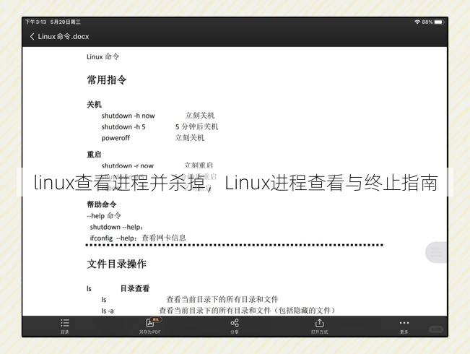Viewport: 470px width, 354px height.
Task: Tap the 重启 subheading
Action: coord(94,155)
